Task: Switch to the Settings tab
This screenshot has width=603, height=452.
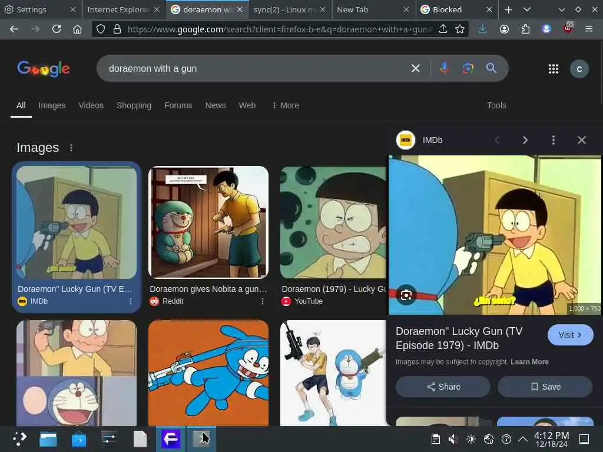Action: [41, 9]
